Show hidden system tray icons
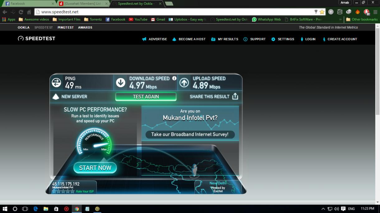This screenshot has height=213, width=380. 323,209
